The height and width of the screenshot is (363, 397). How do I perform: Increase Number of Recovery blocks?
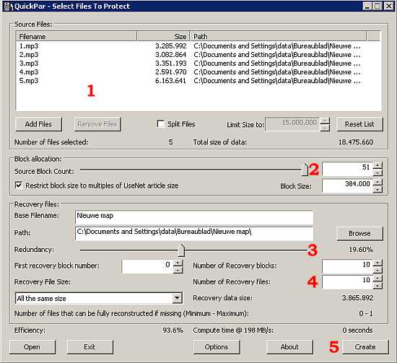378,263
